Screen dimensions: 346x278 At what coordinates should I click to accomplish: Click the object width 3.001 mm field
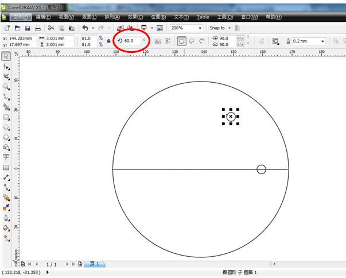59,38
